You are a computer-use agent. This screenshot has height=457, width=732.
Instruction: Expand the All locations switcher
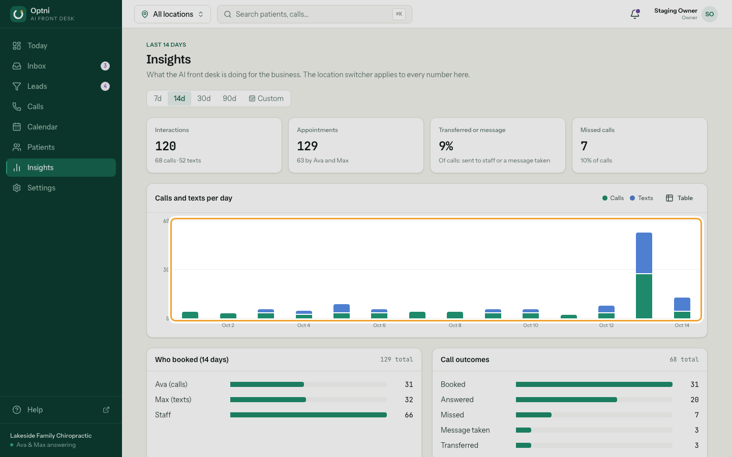coord(172,14)
